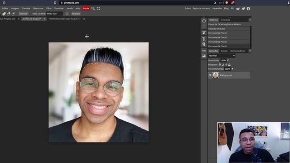Screen dimensions: 290x163
Task: Click the New content text field
Action: pyautogui.click(x=54, y=14)
